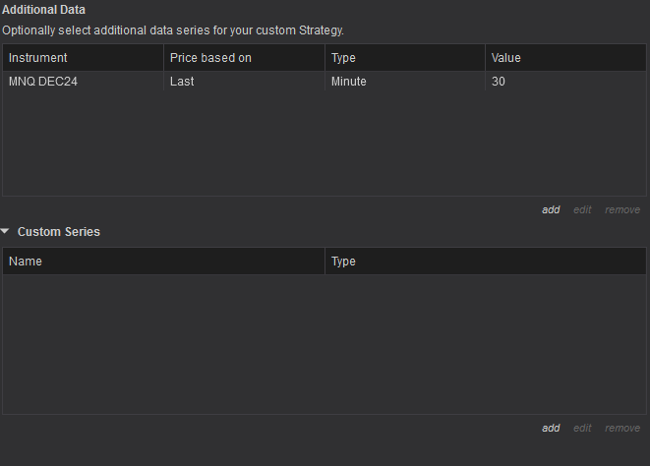
Task: Collapse the Custom Series section triangle
Action: (6, 232)
